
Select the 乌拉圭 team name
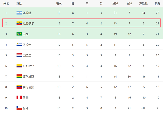coord(27,45)
